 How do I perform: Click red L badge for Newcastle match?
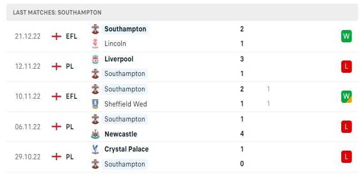[x=346, y=126]
